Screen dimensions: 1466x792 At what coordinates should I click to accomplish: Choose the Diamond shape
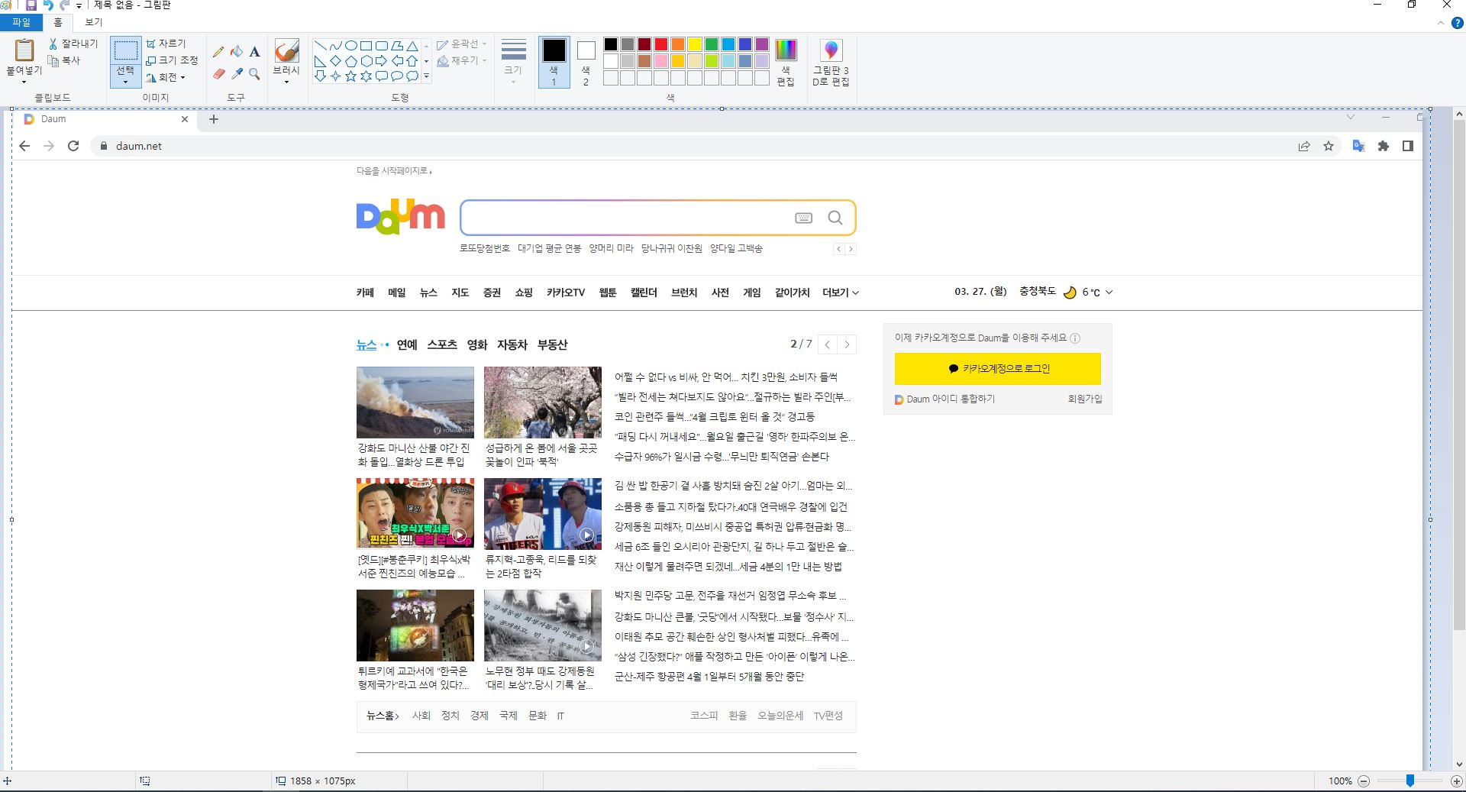coord(335,61)
